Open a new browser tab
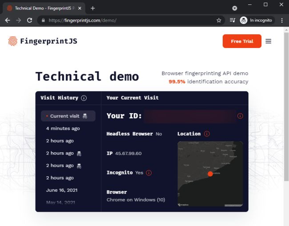Screen dimensions: 289x226 click(x=93, y=8)
